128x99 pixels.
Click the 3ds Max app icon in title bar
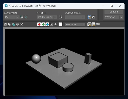pos(6,6)
